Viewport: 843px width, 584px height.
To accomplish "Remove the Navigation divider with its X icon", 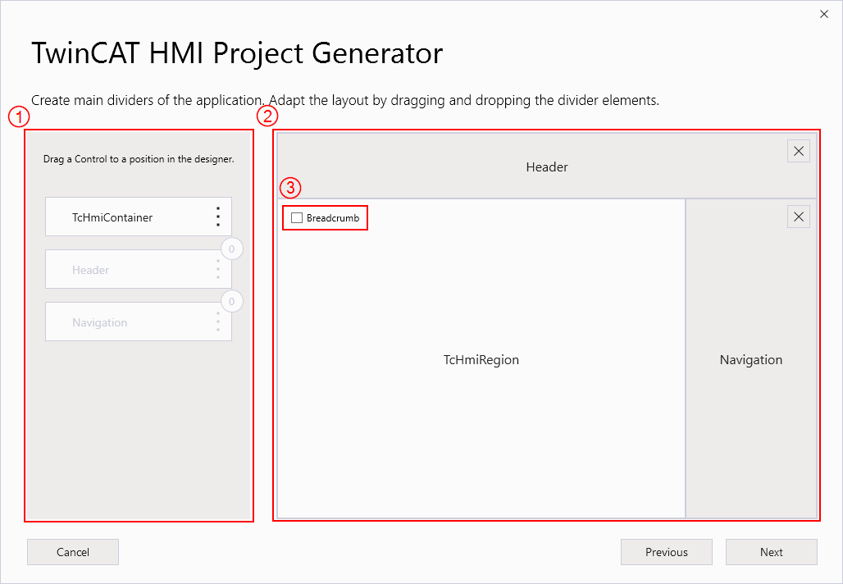I will (799, 217).
